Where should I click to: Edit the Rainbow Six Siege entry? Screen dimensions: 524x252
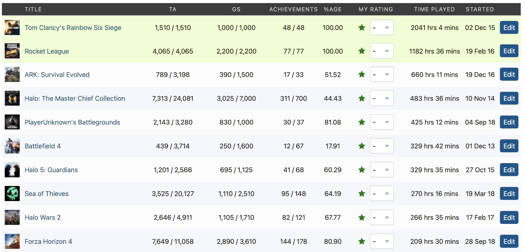(x=509, y=27)
